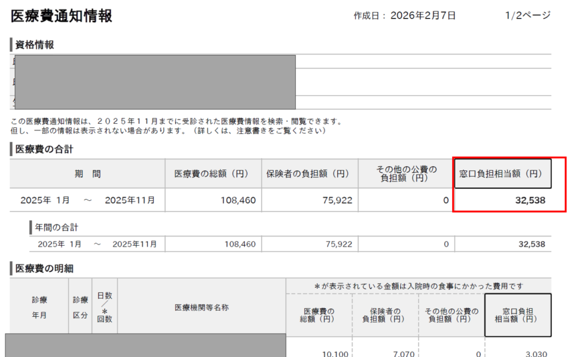574x357 pixels.
Task: Click 医療費の総額（円） header in totals table
Action: pos(211,174)
